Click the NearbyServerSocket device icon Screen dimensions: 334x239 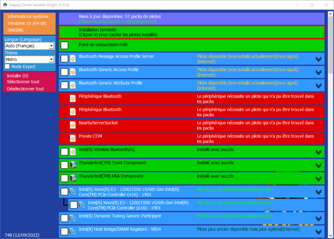[x=73, y=125]
